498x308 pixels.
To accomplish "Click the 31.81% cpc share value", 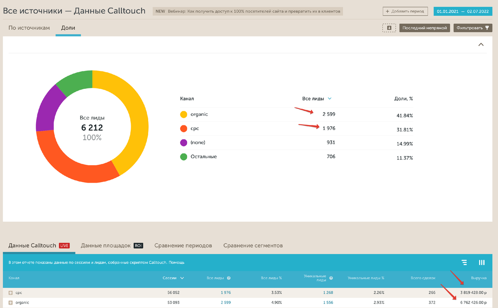I will click(405, 130).
